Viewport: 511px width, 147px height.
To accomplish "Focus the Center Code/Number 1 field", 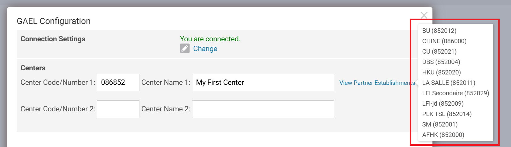I will (118, 83).
